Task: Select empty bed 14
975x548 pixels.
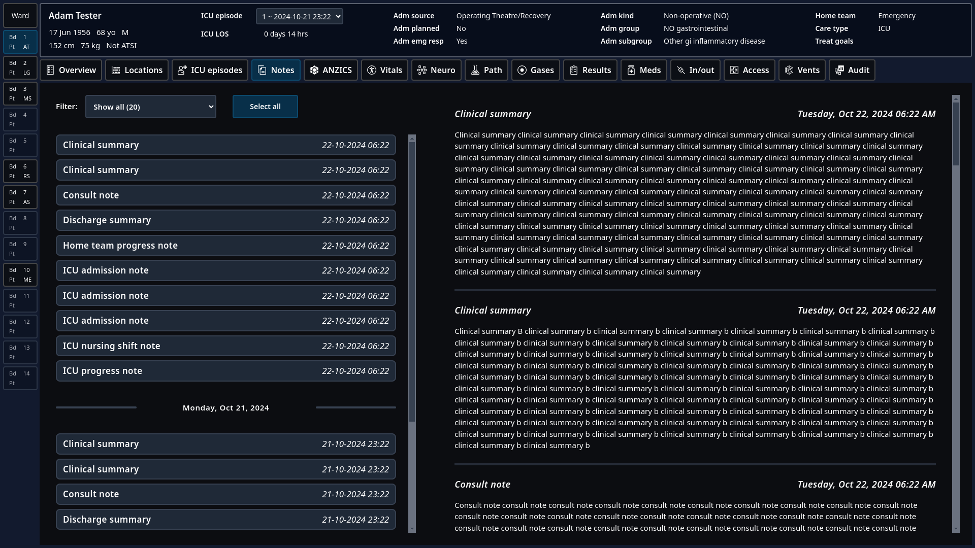Action: point(20,378)
